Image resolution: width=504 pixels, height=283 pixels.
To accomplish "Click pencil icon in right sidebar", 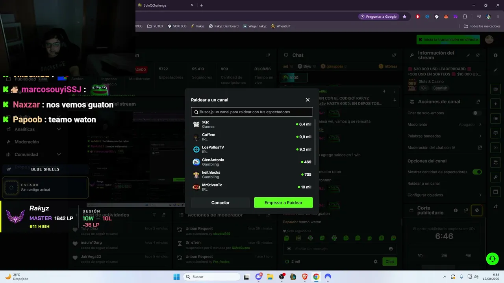I will (x=495, y=70).
